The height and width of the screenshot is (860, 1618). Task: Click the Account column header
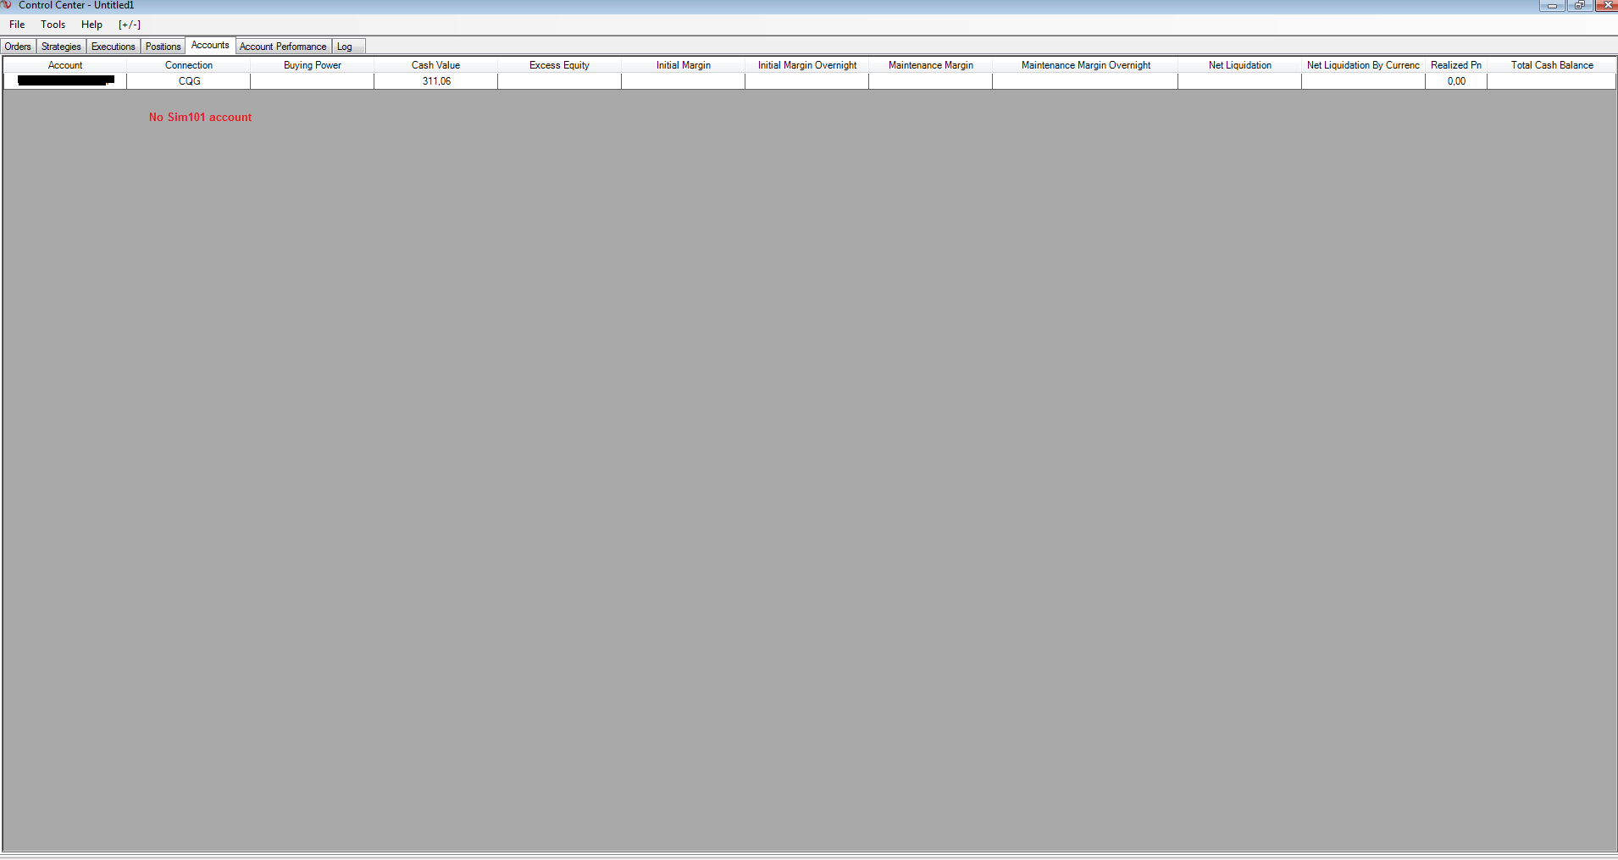[65, 65]
